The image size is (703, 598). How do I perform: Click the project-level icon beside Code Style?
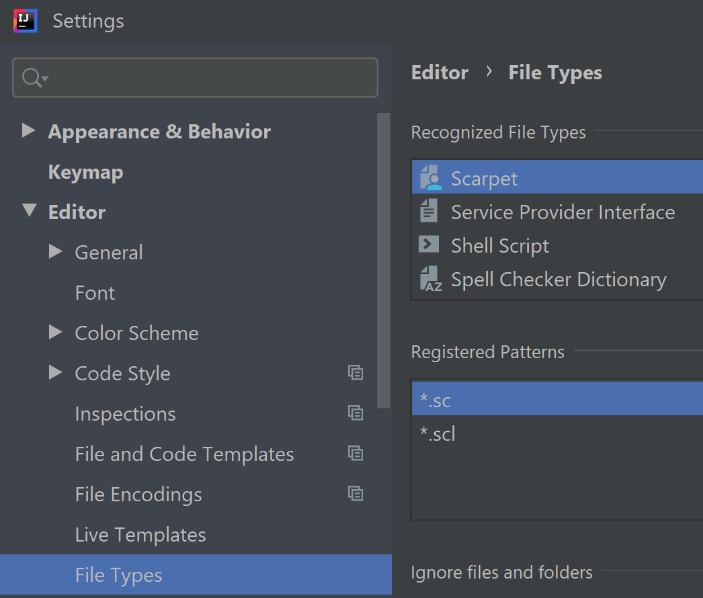coord(356,372)
